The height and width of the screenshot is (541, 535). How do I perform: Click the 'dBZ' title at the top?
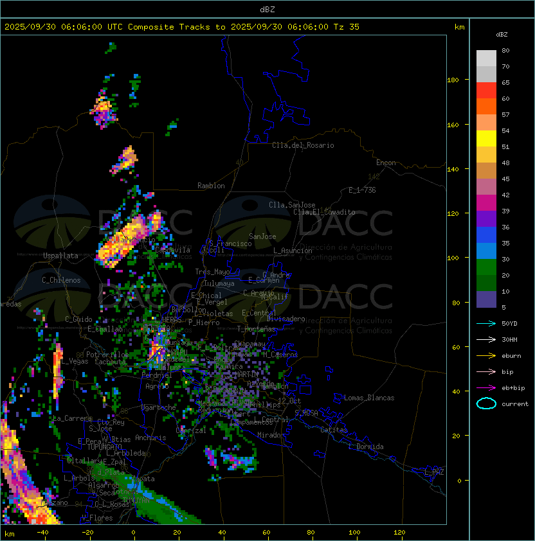[x=267, y=10]
